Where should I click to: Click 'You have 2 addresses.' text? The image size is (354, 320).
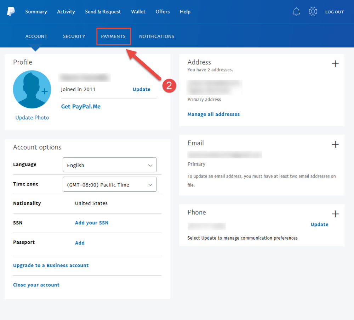[210, 70]
